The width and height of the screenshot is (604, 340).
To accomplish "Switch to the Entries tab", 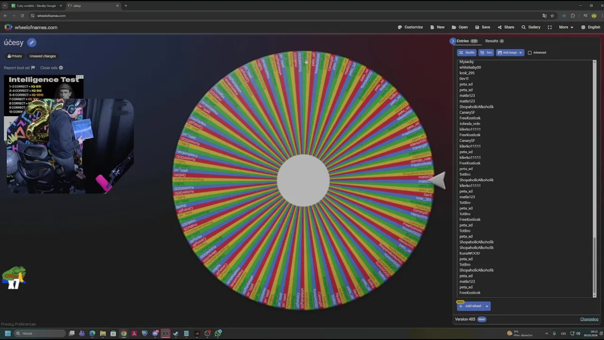I will (x=467, y=41).
